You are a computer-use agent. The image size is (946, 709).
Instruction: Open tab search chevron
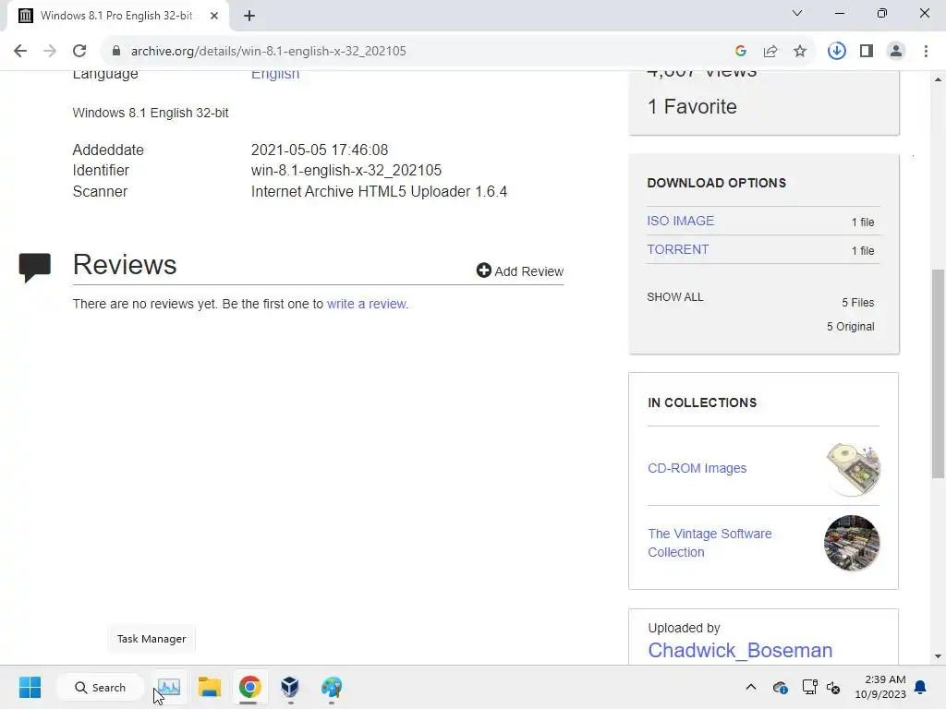pyautogui.click(x=797, y=13)
